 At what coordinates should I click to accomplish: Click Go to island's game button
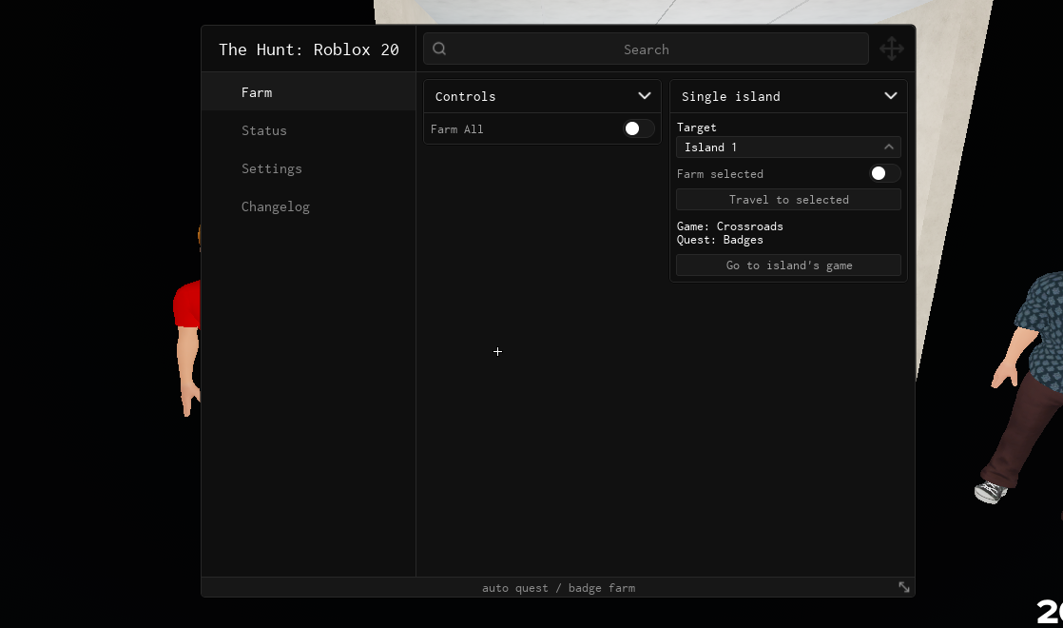point(788,265)
